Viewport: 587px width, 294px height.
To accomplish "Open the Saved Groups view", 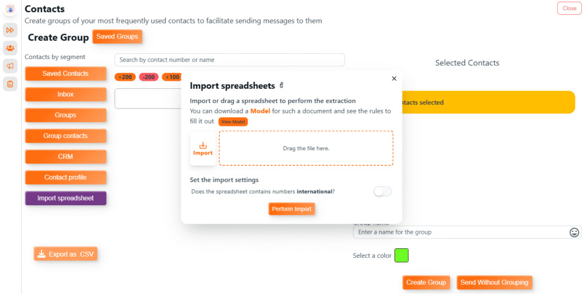I will (117, 37).
